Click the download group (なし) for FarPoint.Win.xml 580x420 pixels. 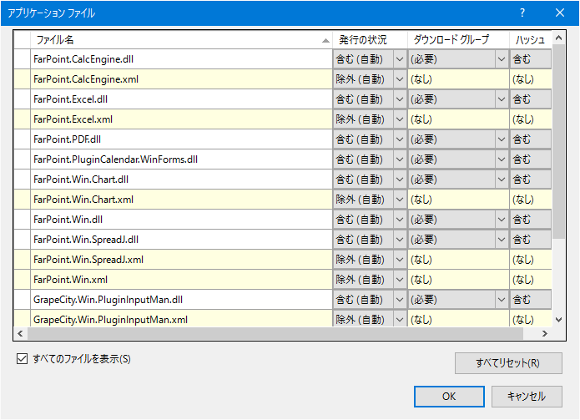click(x=459, y=280)
